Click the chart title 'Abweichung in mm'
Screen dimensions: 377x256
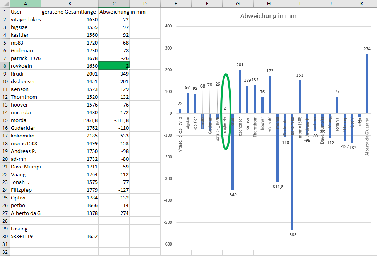pos(268,16)
